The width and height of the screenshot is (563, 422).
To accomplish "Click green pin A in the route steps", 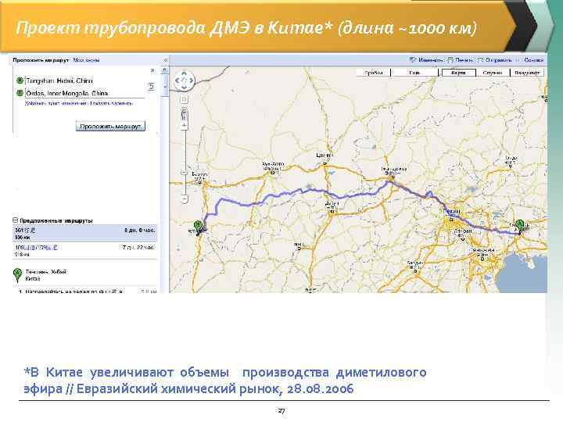I will click(17, 275).
